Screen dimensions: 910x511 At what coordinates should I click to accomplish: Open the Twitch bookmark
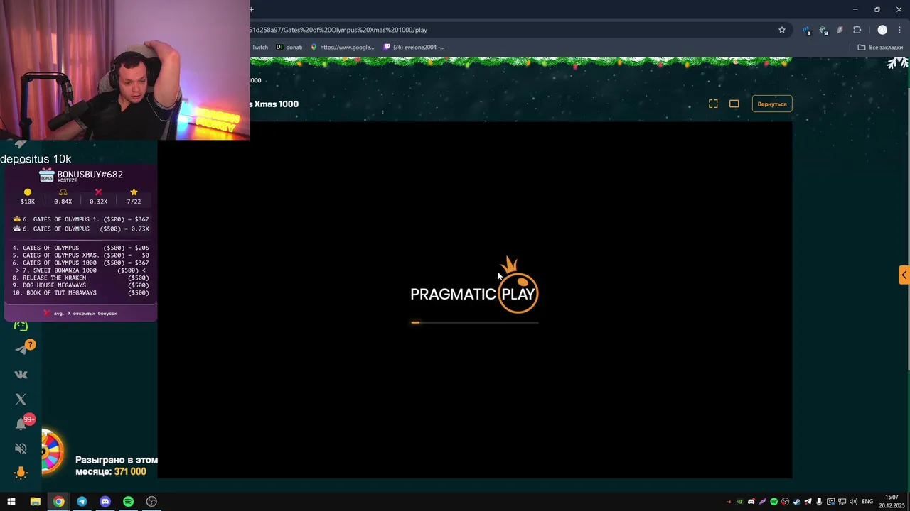click(x=259, y=48)
